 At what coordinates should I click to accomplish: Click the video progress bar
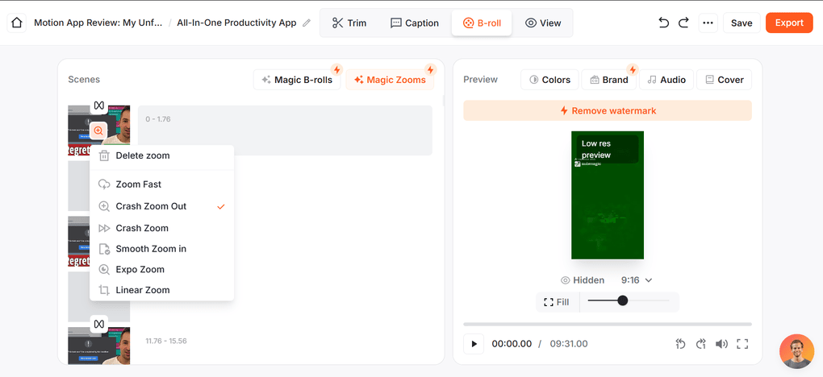pos(608,324)
